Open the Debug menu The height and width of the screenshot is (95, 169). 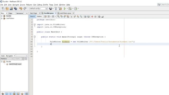(40, 5)
